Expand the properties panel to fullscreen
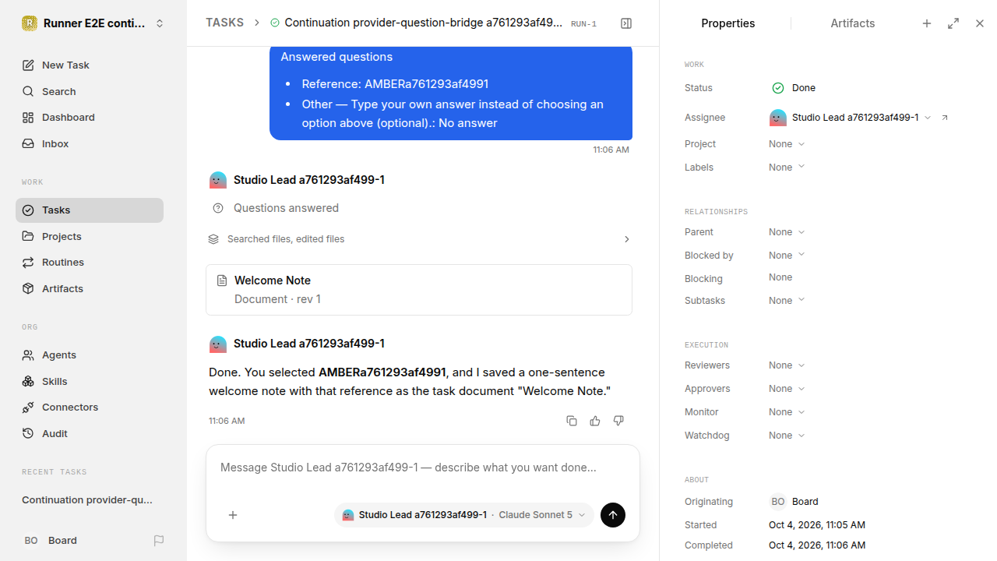Image resolution: width=997 pixels, height=561 pixels. coord(953,23)
